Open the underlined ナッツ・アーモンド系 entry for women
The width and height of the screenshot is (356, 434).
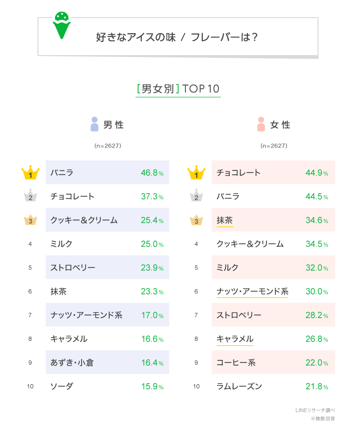[x=252, y=292]
